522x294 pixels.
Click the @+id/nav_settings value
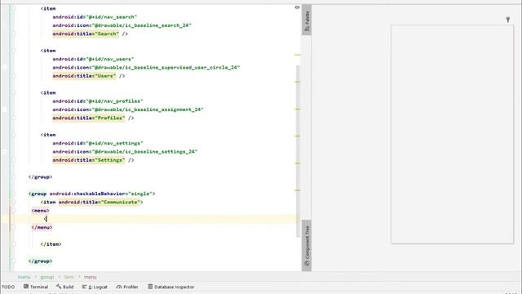click(x=114, y=143)
